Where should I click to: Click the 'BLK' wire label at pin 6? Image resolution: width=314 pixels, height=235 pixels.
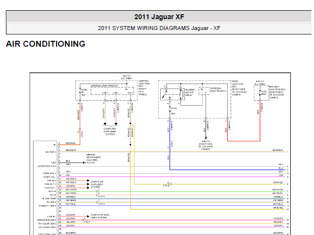pyautogui.click(x=68, y=161)
